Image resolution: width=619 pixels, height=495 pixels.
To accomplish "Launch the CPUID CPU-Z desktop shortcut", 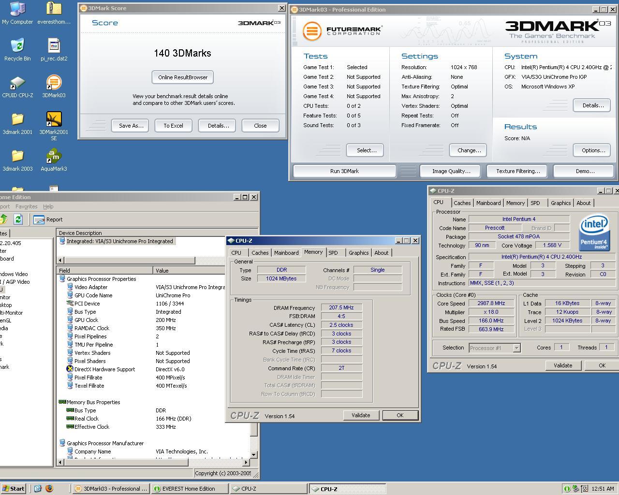I will (17, 87).
